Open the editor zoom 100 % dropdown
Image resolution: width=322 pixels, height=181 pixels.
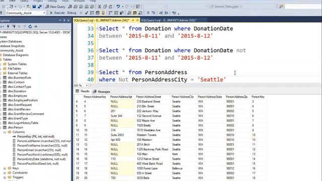click(87, 85)
